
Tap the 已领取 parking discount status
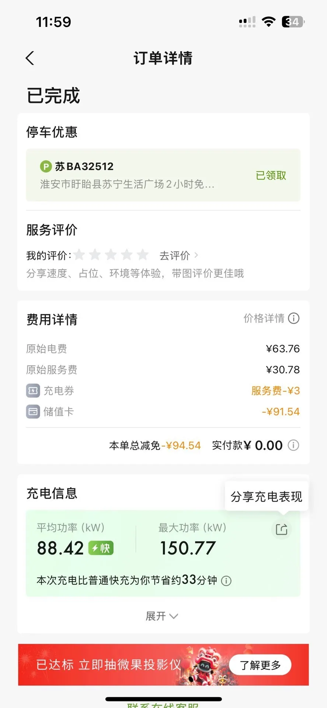click(271, 176)
